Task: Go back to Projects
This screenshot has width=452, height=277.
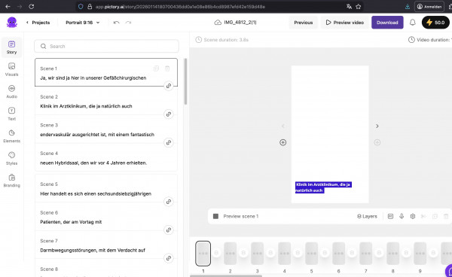Action: point(38,23)
